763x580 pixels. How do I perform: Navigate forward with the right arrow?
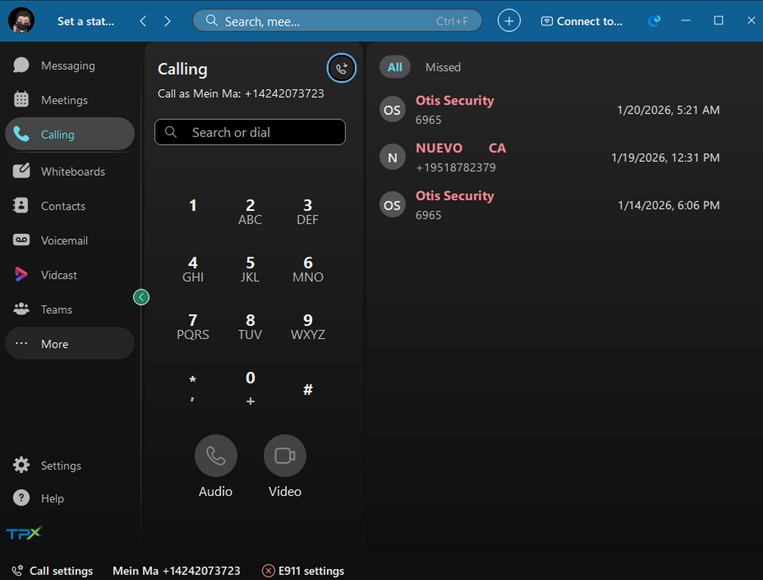coord(167,21)
